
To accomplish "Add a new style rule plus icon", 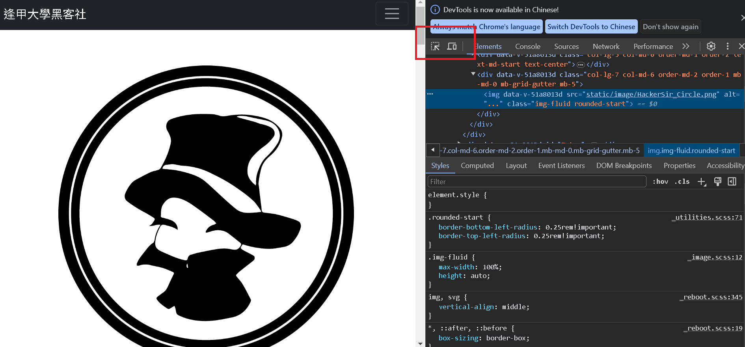I will (702, 181).
